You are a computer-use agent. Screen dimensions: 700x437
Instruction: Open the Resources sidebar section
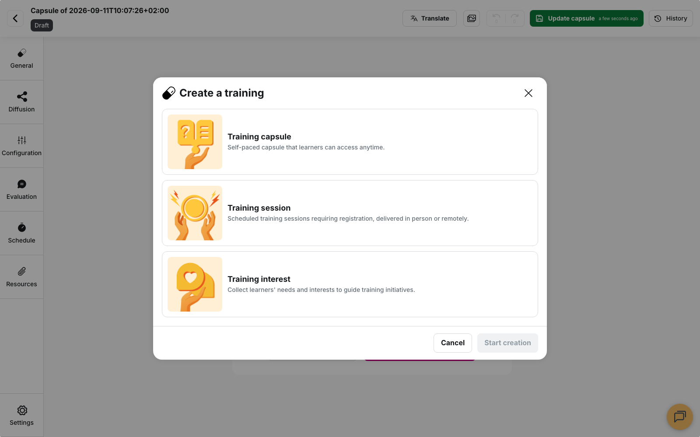21,277
